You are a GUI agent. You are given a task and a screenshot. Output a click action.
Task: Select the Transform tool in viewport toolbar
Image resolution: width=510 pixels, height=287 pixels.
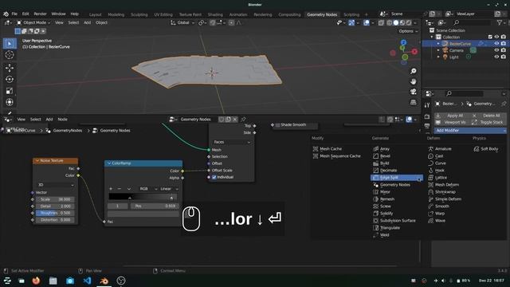point(10,102)
